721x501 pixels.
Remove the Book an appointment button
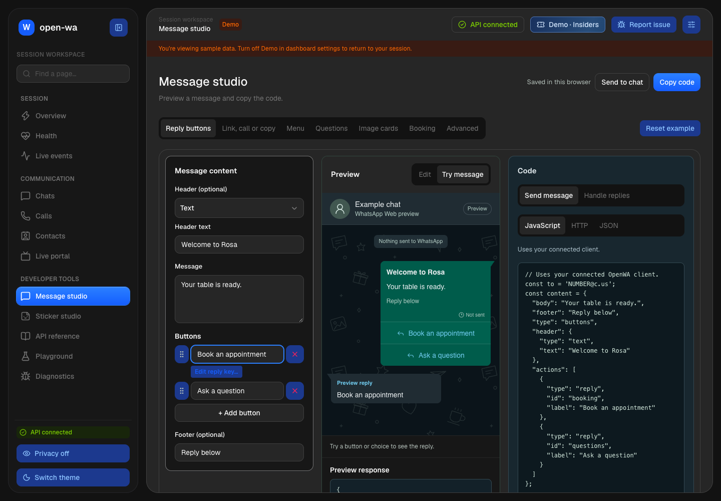pyautogui.click(x=295, y=354)
